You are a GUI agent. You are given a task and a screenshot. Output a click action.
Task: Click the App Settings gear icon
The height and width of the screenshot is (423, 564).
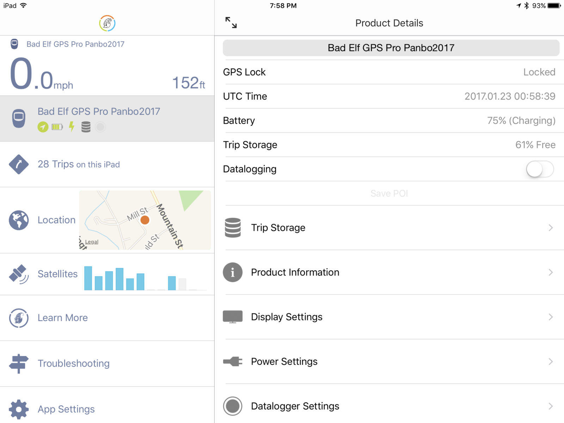(19, 409)
